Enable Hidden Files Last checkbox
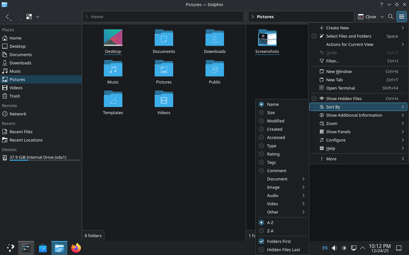The width and height of the screenshot is (409, 255). (261, 250)
